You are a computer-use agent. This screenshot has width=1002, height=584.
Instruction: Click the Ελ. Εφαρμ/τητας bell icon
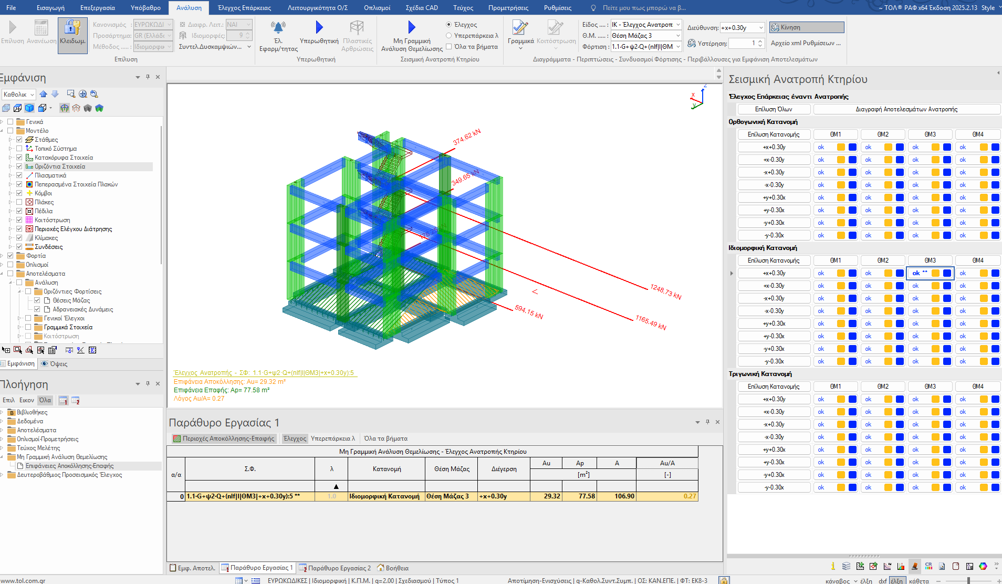[x=278, y=27]
